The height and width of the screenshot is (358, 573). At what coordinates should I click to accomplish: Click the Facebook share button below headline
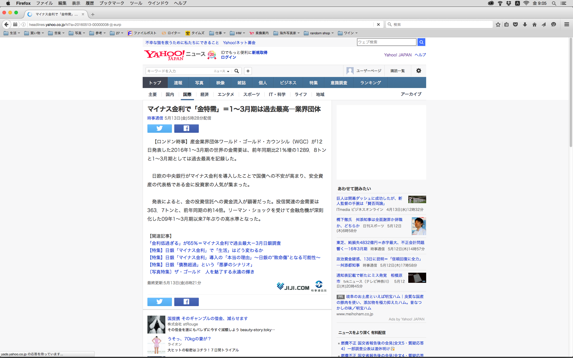coord(186,129)
